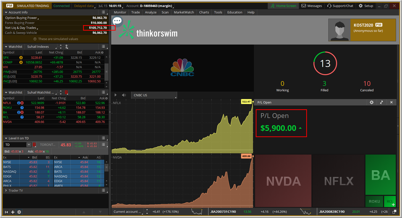Open the MarketWatch tab
Image resolution: width=402 pixels, height=218 pixels.
point(184,12)
